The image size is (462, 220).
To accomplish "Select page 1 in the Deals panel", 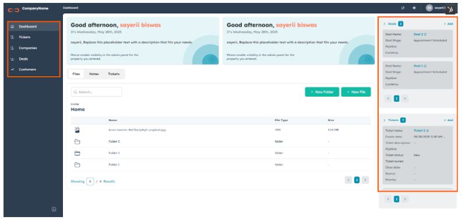I will [x=397, y=99].
